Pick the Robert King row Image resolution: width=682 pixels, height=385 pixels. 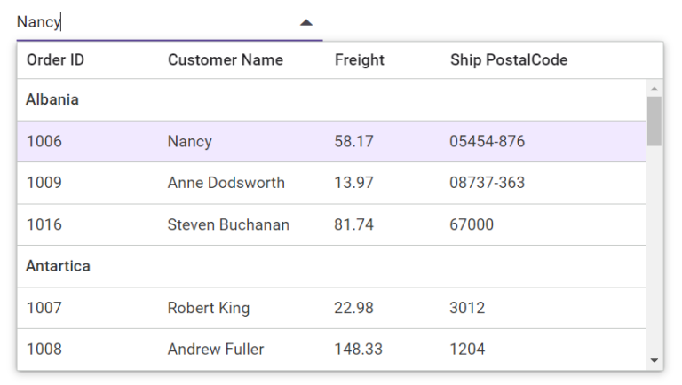(209, 309)
